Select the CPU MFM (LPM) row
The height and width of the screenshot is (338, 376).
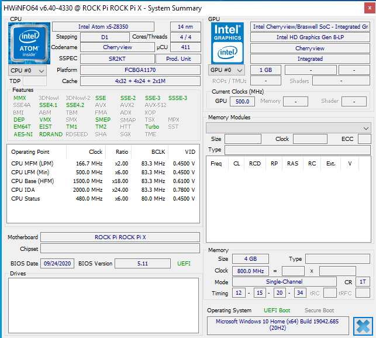coord(103,164)
